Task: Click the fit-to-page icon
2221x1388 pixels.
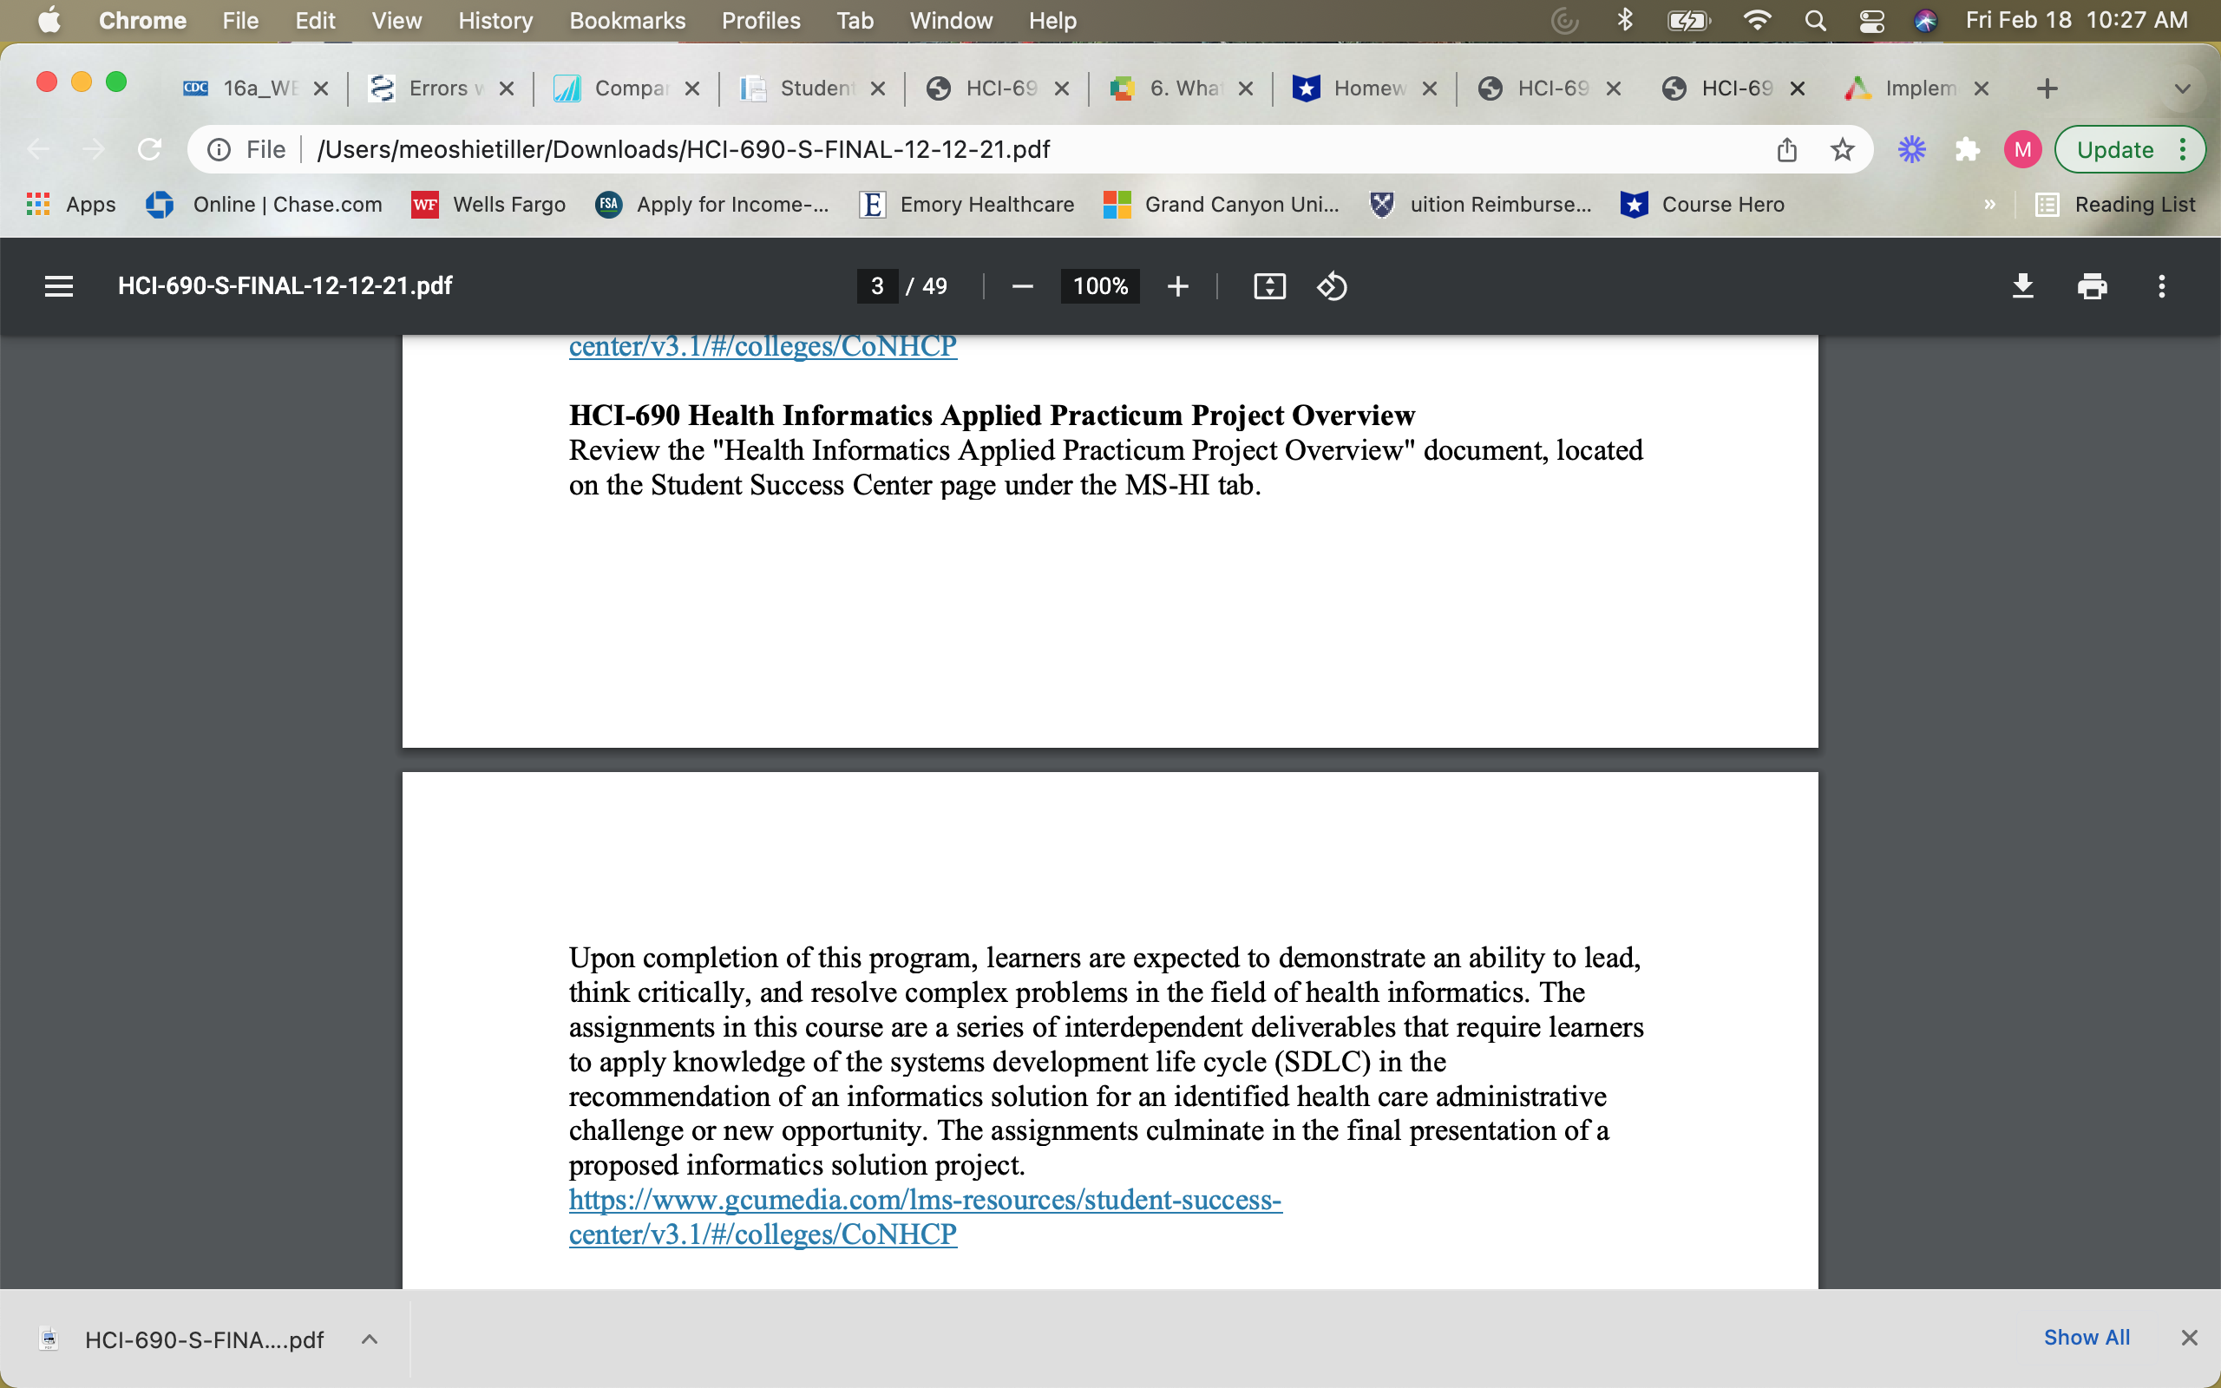Action: pyautogui.click(x=1268, y=286)
